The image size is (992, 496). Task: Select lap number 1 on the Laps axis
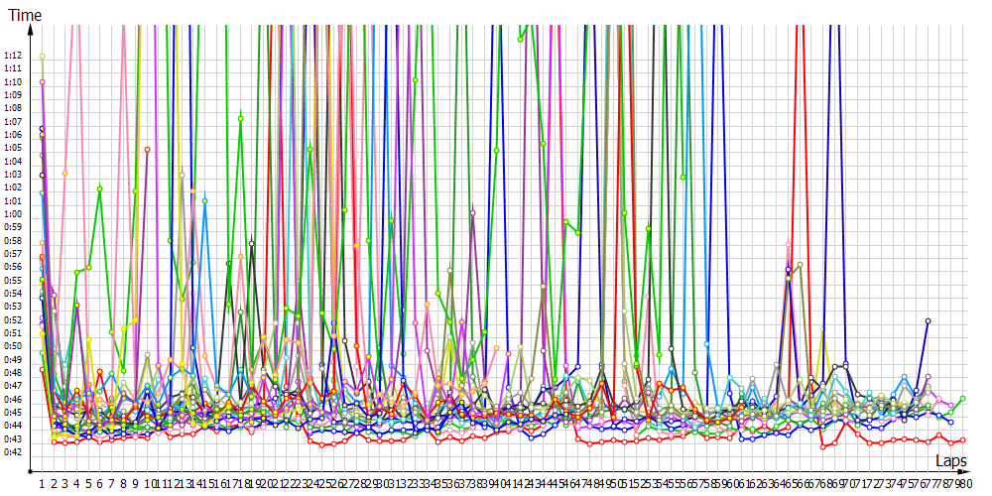(43, 483)
